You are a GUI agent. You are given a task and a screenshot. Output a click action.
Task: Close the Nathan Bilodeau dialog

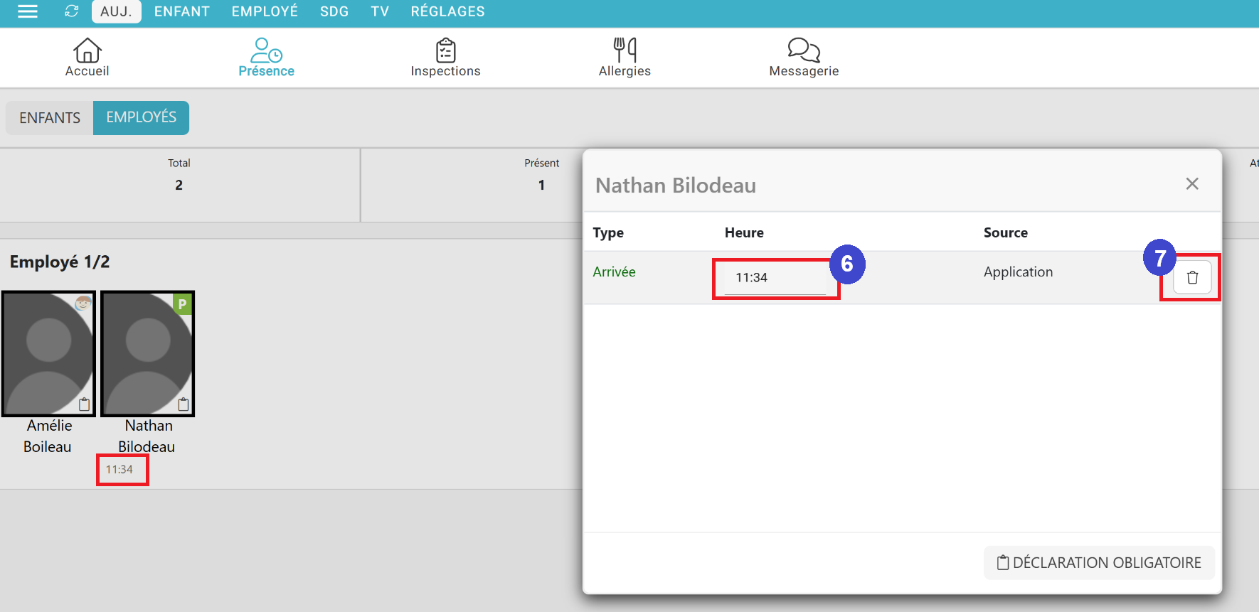1192,184
